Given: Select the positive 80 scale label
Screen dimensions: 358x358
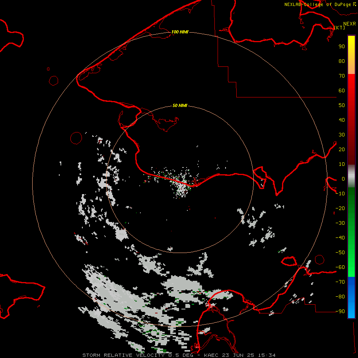Looking at the screenshot, I should 342,61.
